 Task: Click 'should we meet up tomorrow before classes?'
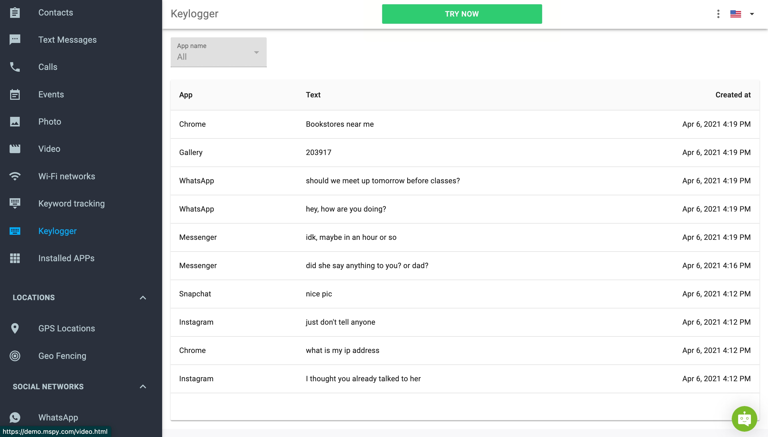383,181
